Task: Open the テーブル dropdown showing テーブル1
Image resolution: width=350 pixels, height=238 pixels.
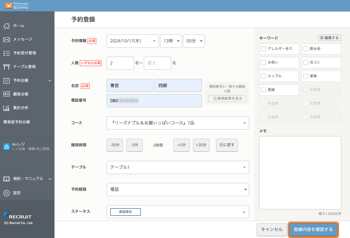Action: coord(178,167)
